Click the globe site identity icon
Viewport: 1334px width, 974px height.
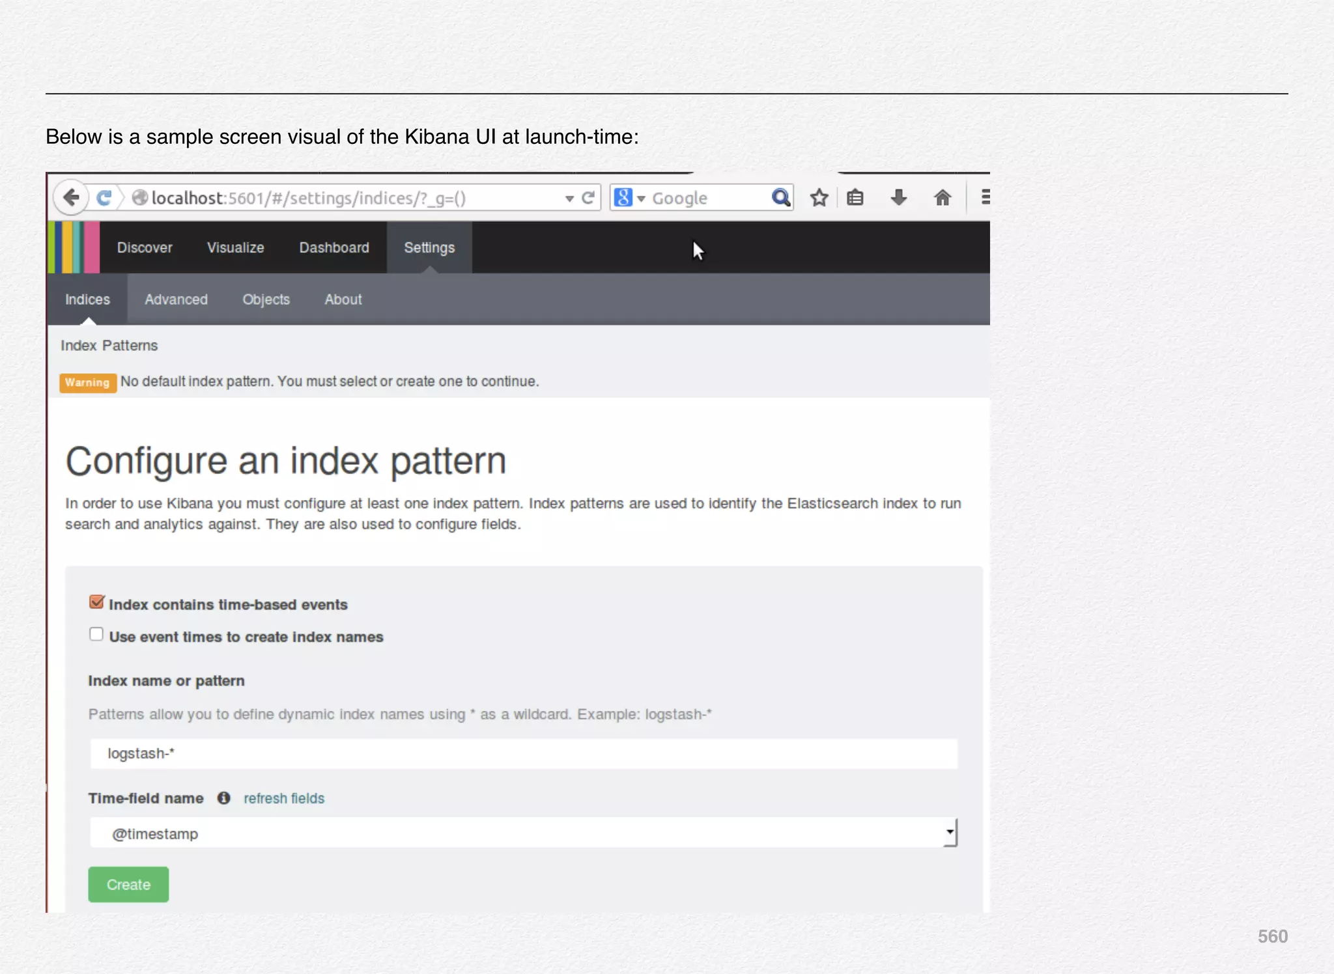pyautogui.click(x=140, y=198)
